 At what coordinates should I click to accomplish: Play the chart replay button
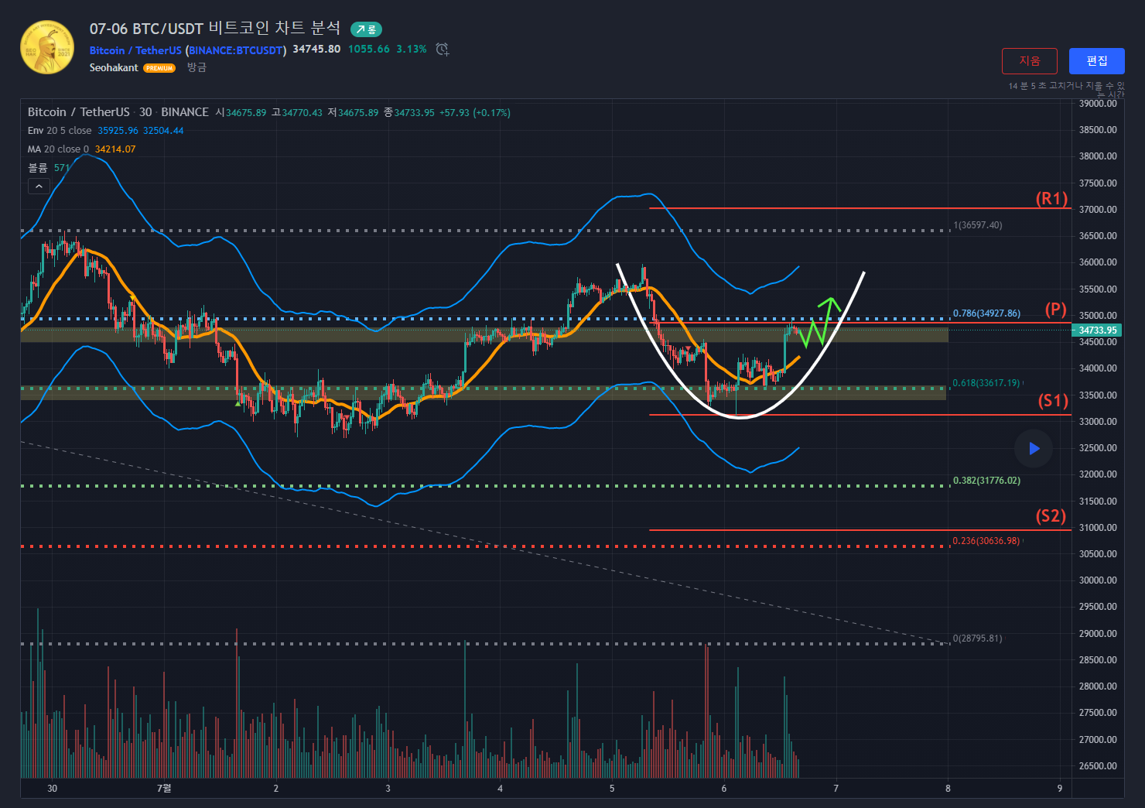click(1034, 449)
